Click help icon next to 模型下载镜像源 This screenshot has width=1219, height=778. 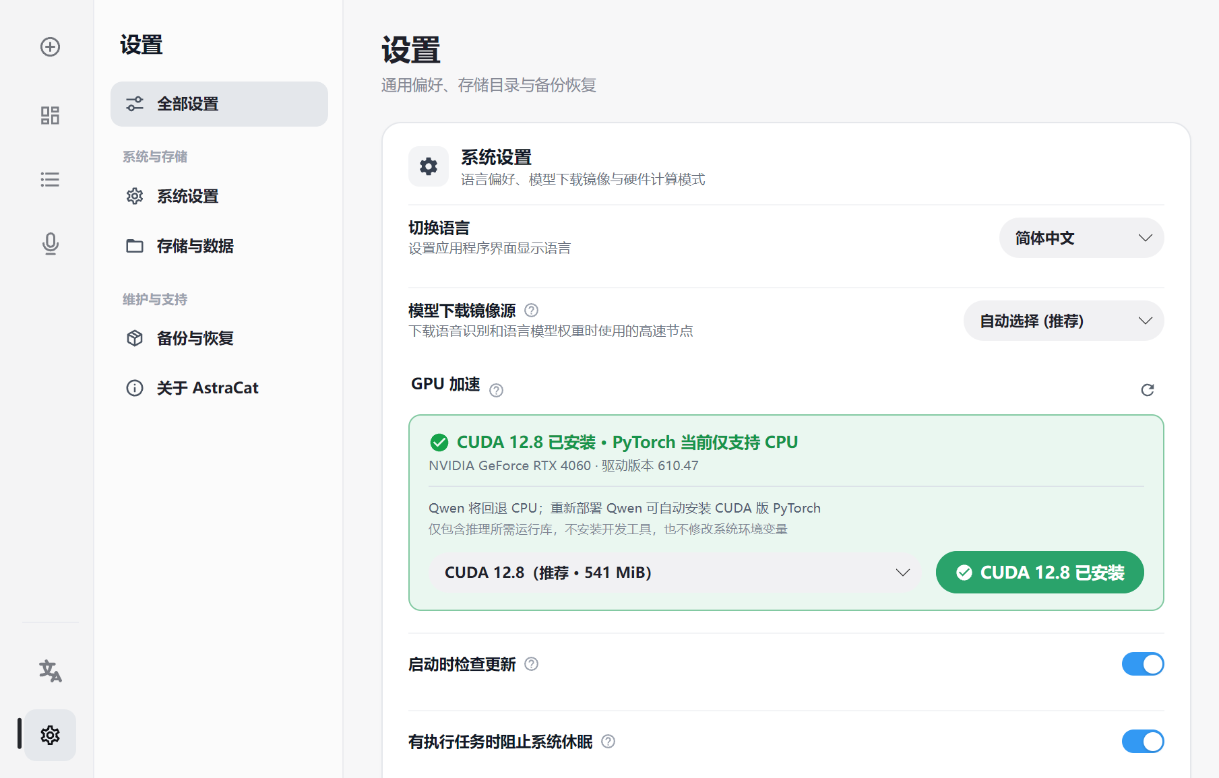click(531, 310)
